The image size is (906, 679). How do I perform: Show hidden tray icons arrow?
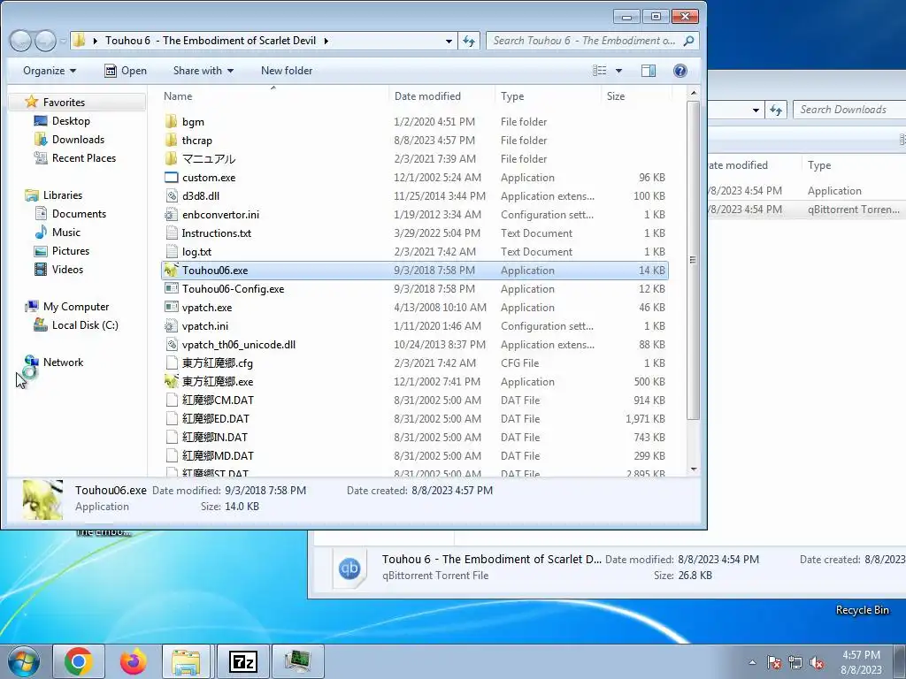[x=752, y=663]
